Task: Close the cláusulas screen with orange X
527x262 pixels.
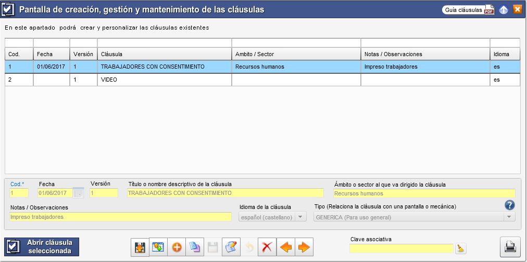Action: [x=517, y=9]
